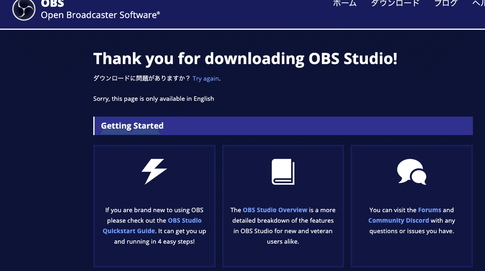Screen dimensions: 485x271
Task: Click the 'Sorry, this page is only available' text
Action: [154, 99]
